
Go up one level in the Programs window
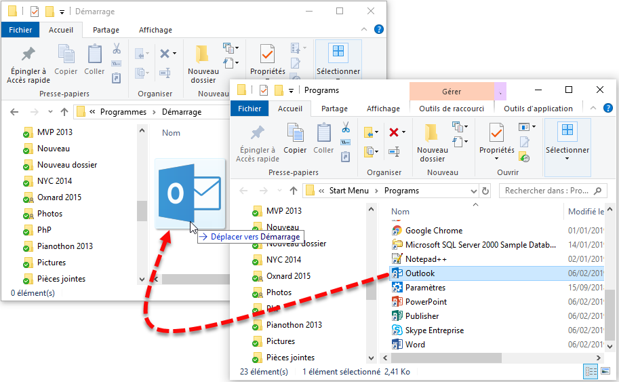pos(294,191)
